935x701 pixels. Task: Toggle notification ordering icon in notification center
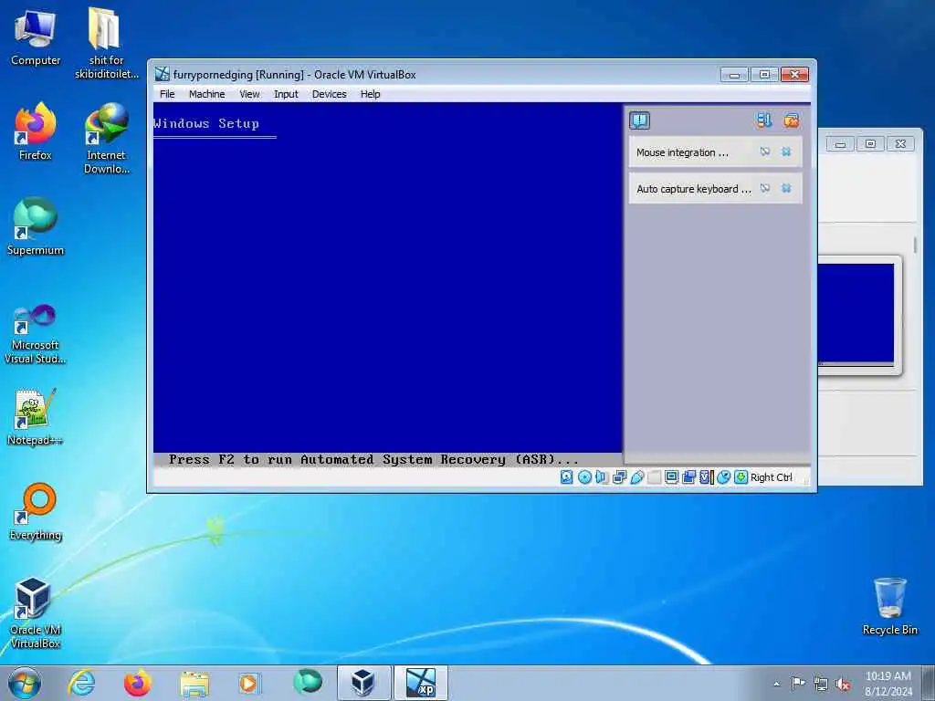(x=764, y=121)
